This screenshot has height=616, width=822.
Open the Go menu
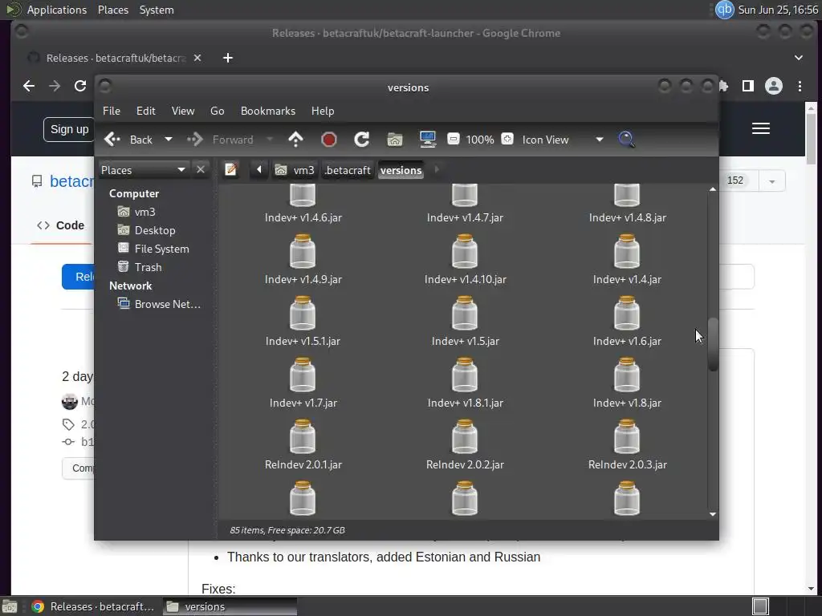[x=217, y=111]
